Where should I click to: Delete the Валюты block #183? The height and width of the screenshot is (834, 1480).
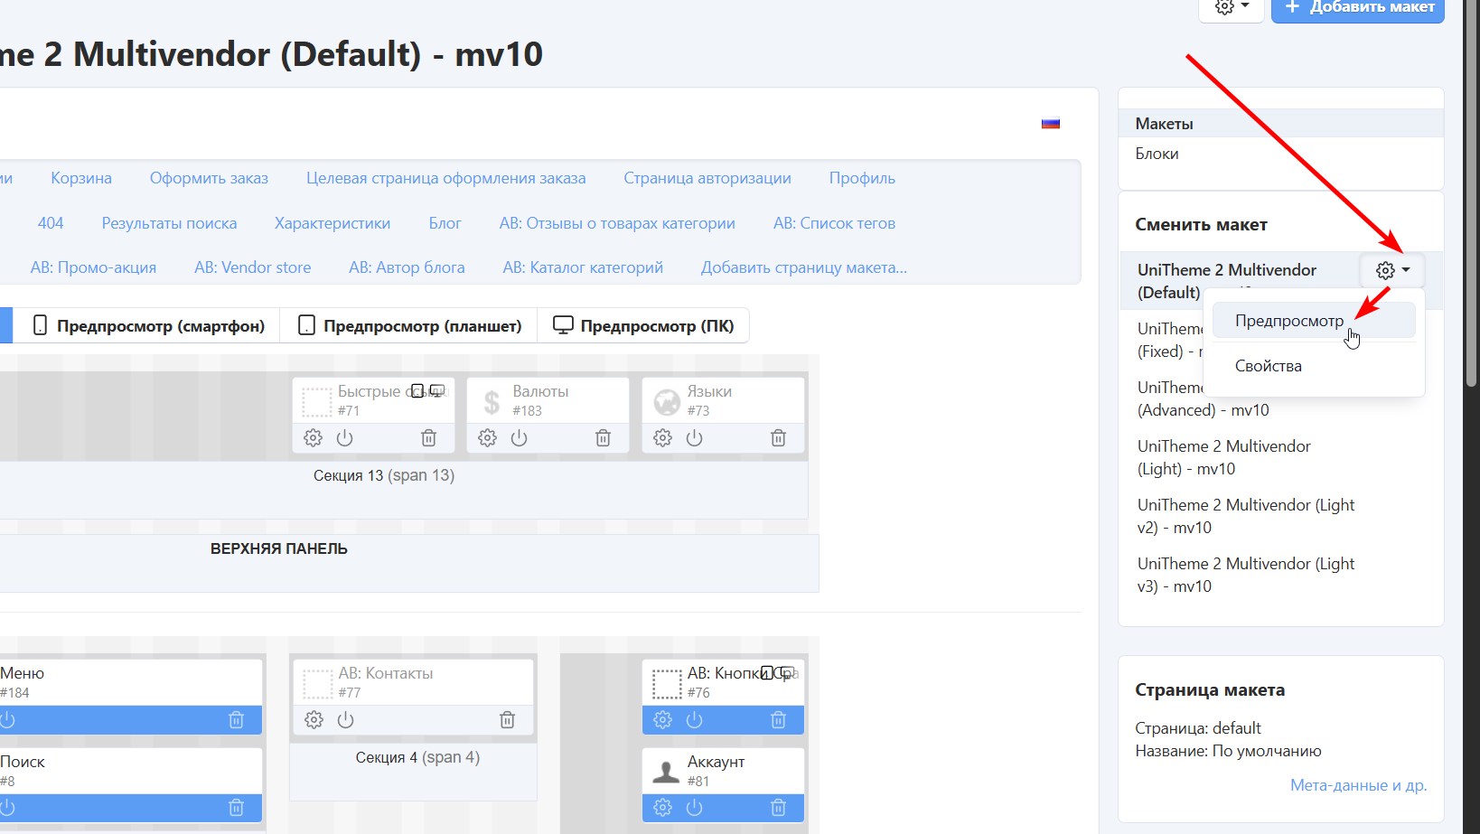click(x=603, y=438)
